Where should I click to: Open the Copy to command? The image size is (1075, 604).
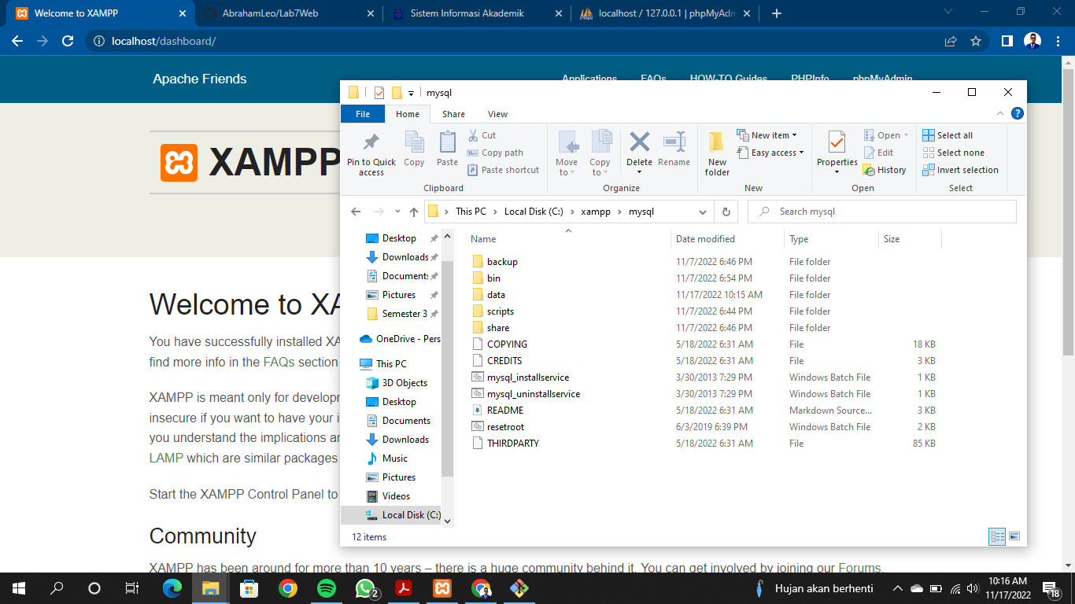coord(600,153)
